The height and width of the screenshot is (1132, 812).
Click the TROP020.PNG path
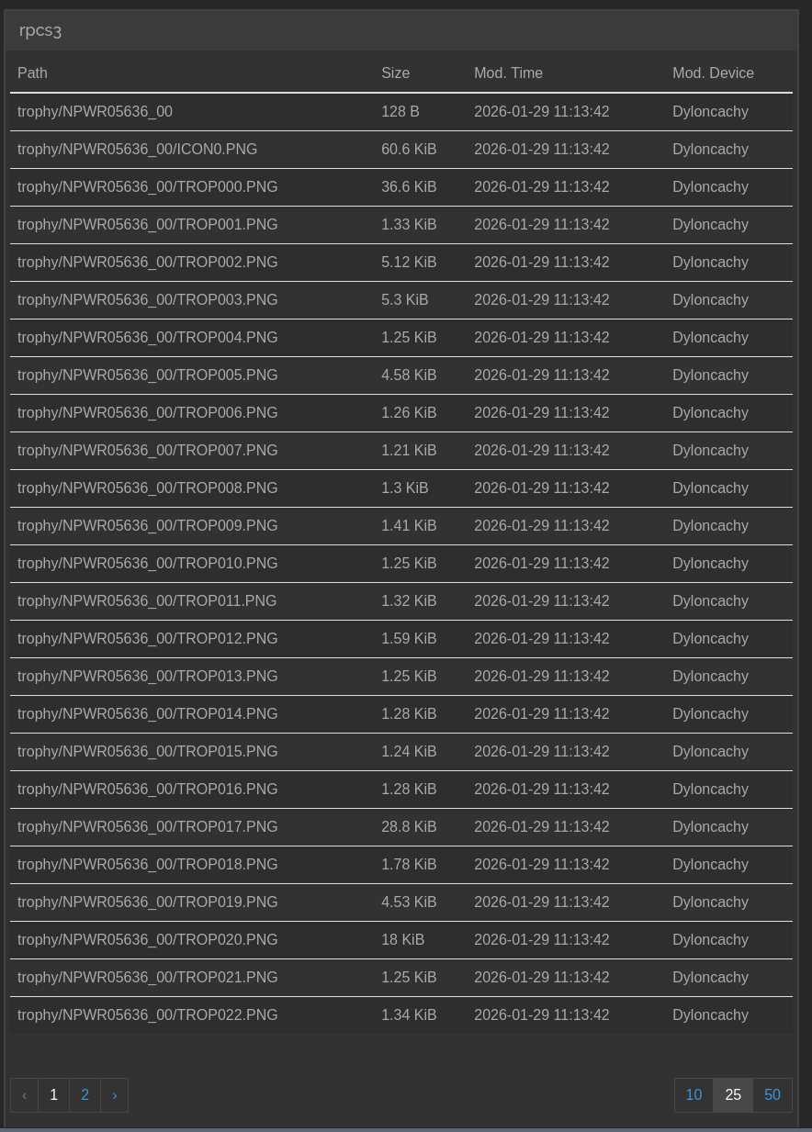click(147, 939)
